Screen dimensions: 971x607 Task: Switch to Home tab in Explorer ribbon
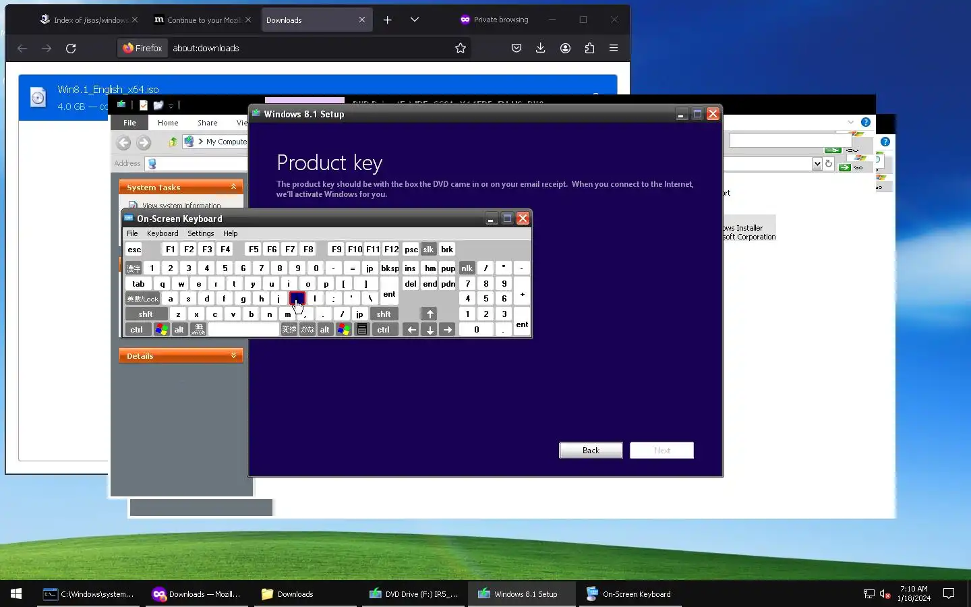168,123
